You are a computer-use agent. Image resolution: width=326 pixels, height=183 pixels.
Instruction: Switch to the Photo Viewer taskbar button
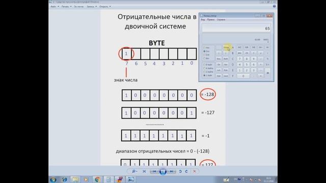click(x=131, y=179)
